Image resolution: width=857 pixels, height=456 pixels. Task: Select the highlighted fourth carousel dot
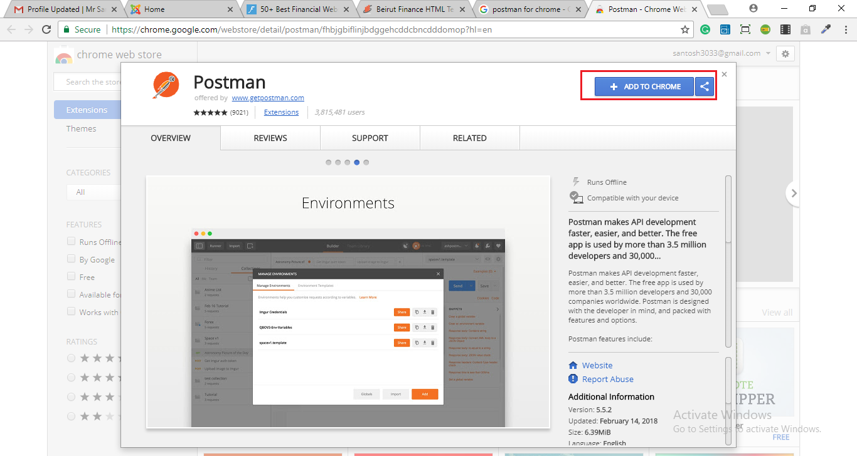point(356,162)
